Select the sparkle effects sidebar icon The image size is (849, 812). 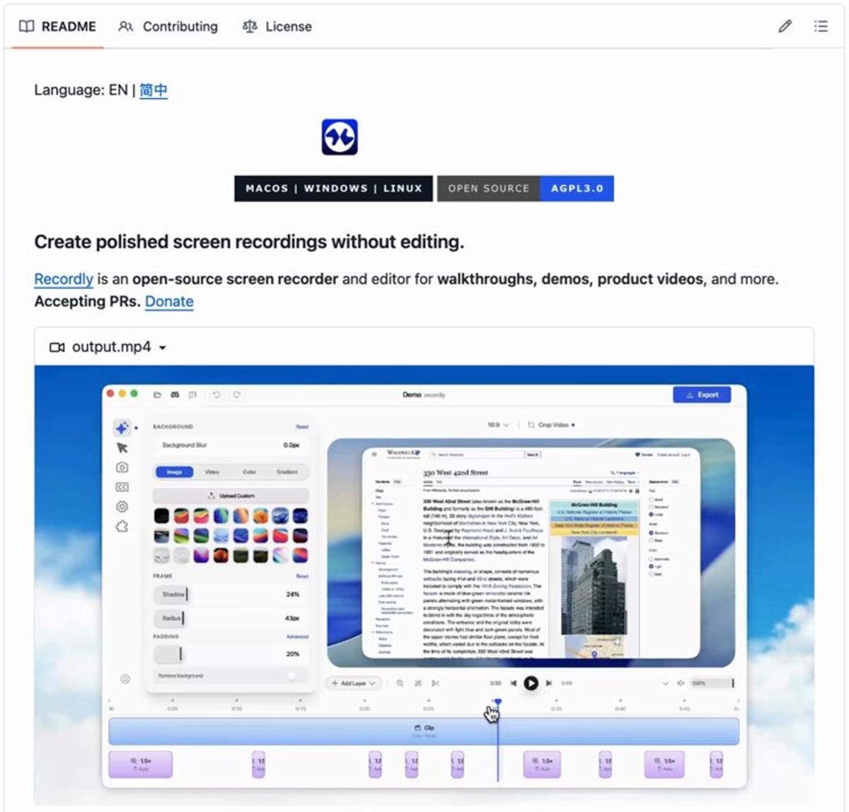(x=122, y=428)
